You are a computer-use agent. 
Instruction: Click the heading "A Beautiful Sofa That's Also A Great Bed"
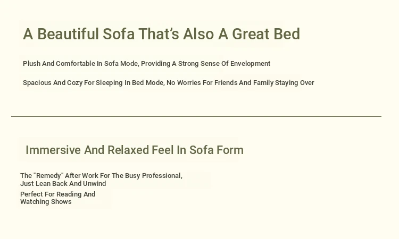click(x=162, y=34)
